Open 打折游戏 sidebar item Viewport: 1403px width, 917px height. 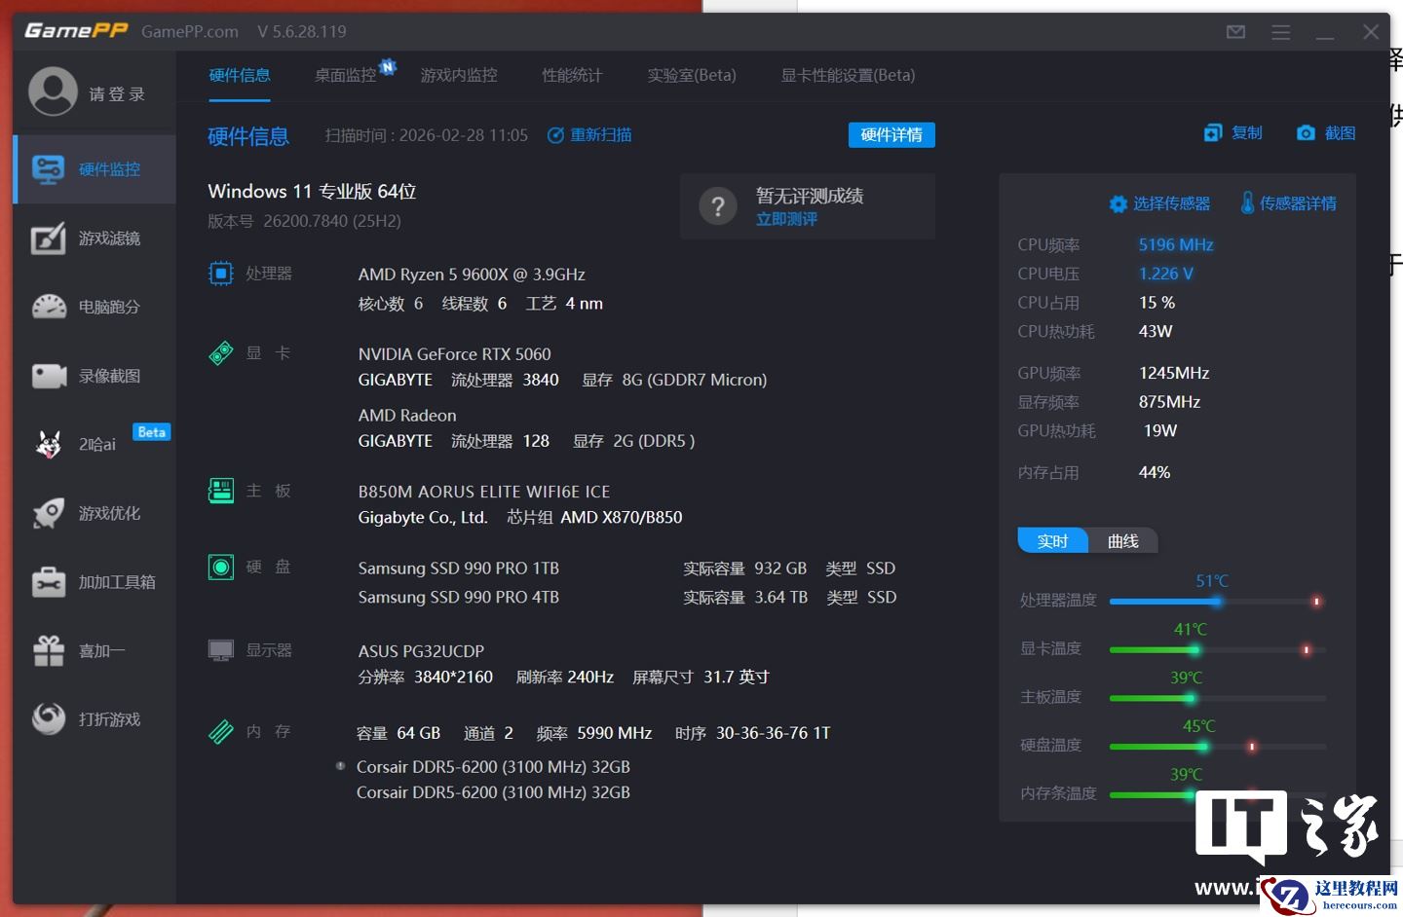click(x=95, y=719)
